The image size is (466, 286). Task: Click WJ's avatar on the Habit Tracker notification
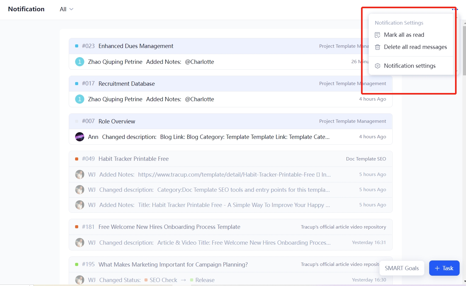79,174
